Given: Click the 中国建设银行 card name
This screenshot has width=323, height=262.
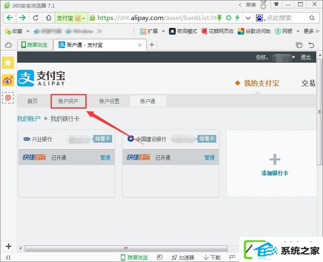Looking at the screenshot, I should click(151, 139).
